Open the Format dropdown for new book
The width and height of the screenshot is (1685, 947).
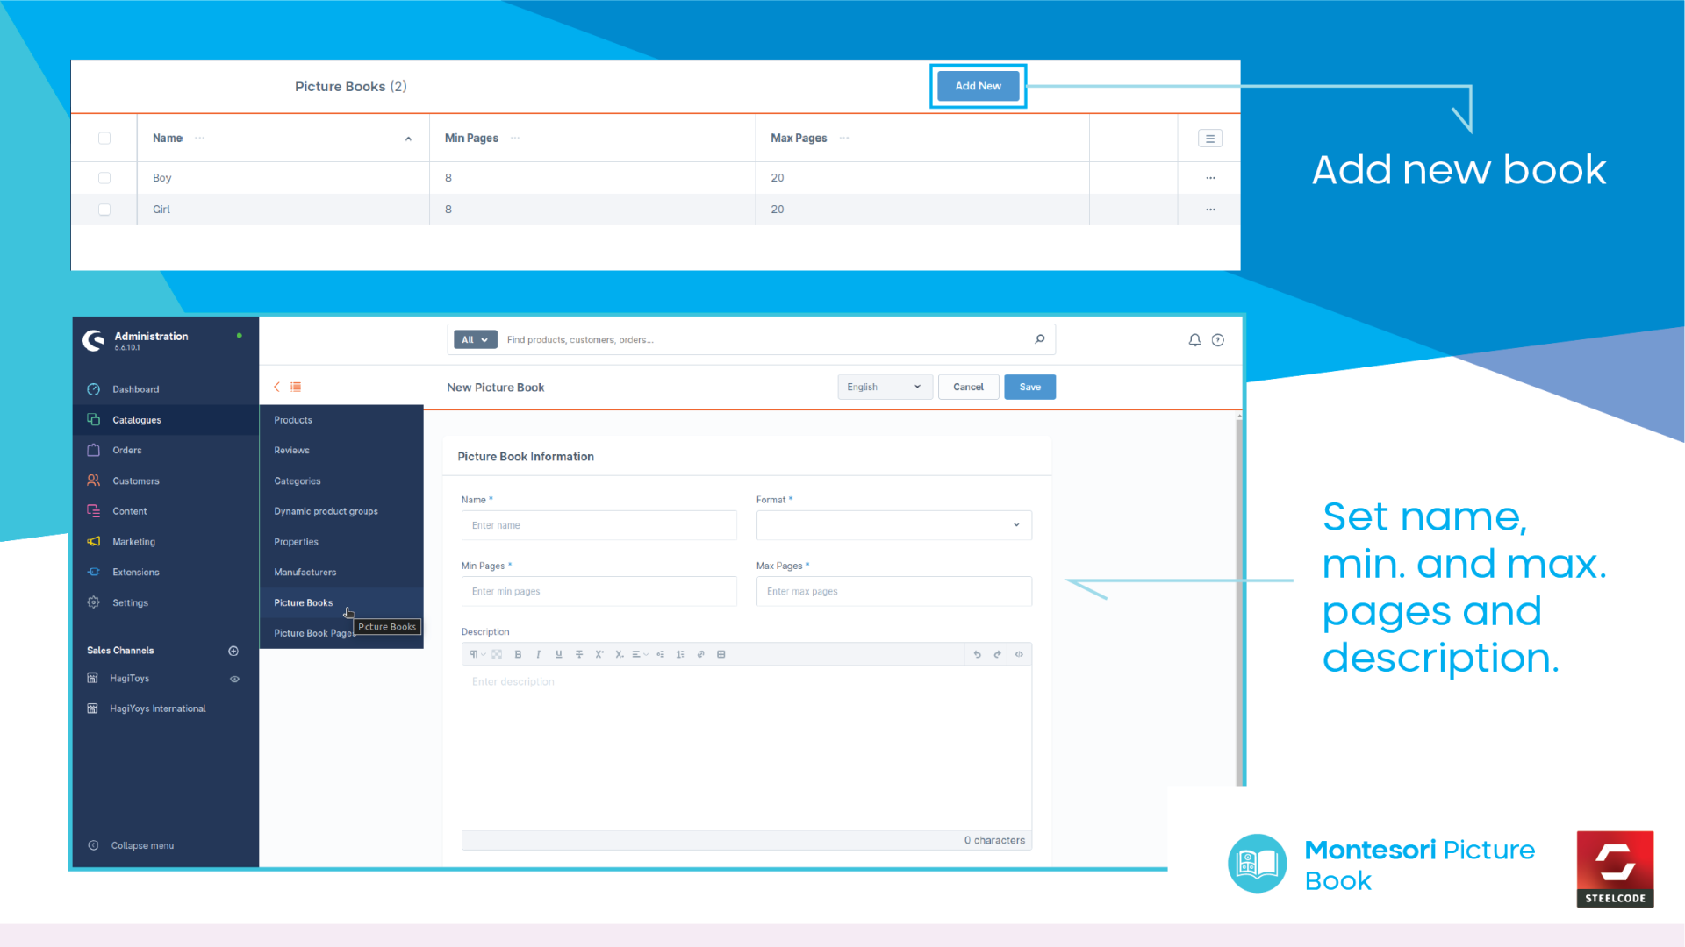(x=891, y=523)
